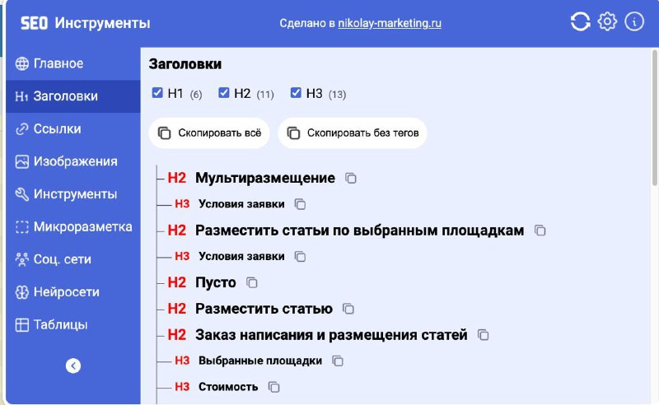The width and height of the screenshot is (659, 405).
Task: Copy the Выбранные площадки heading
Action: [338, 361]
